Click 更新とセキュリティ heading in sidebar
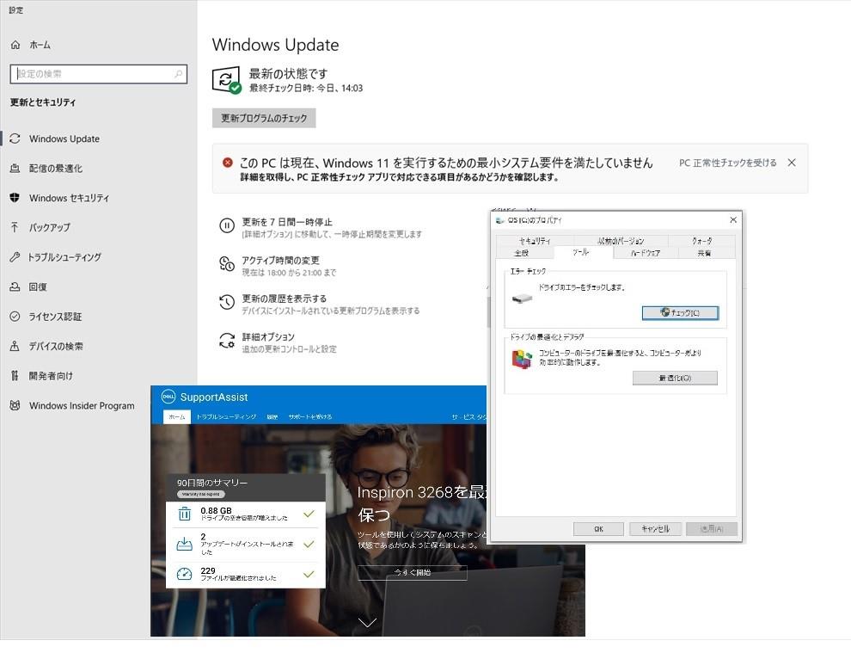The width and height of the screenshot is (851, 659). pyautogui.click(x=43, y=102)
